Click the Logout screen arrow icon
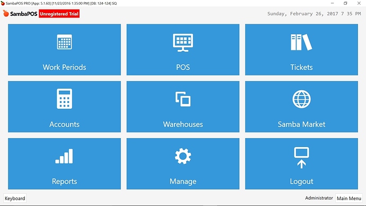This screenshot has width=366, height=206. [x=301, y=158]
